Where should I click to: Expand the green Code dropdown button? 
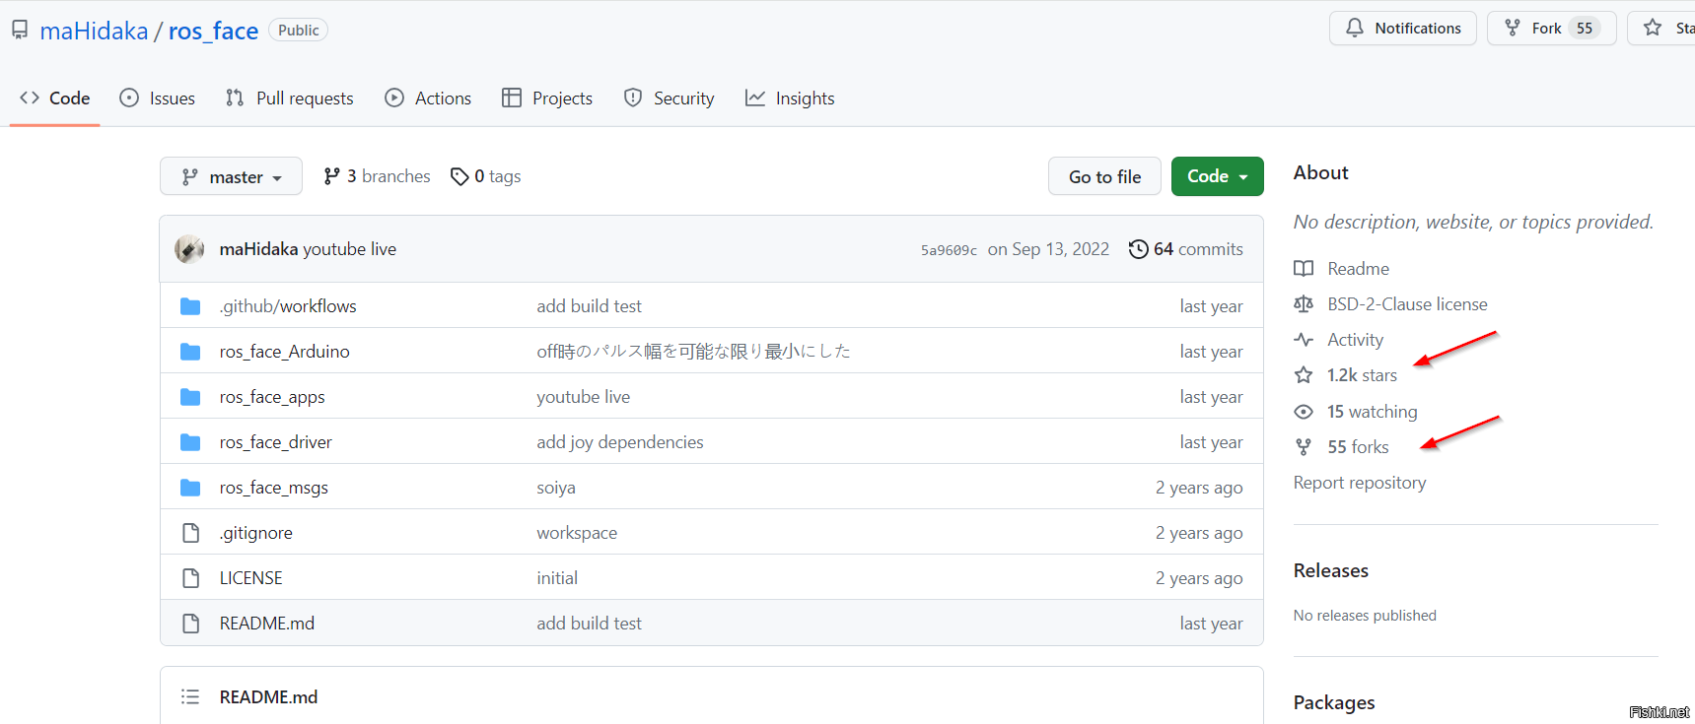point(1217,176)
